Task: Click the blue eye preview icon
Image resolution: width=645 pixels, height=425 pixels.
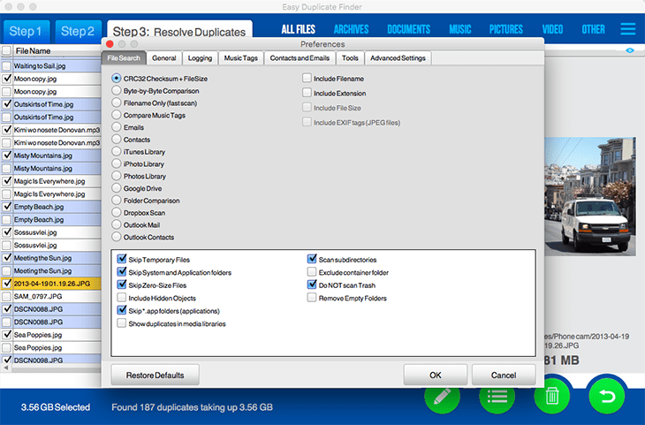Action: [x=630, y=51]
